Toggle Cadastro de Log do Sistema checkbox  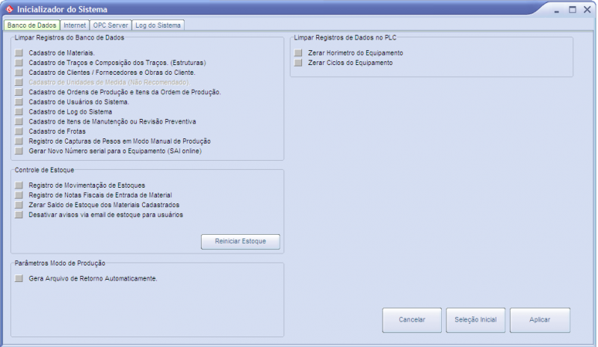click(x=19, y=112)
